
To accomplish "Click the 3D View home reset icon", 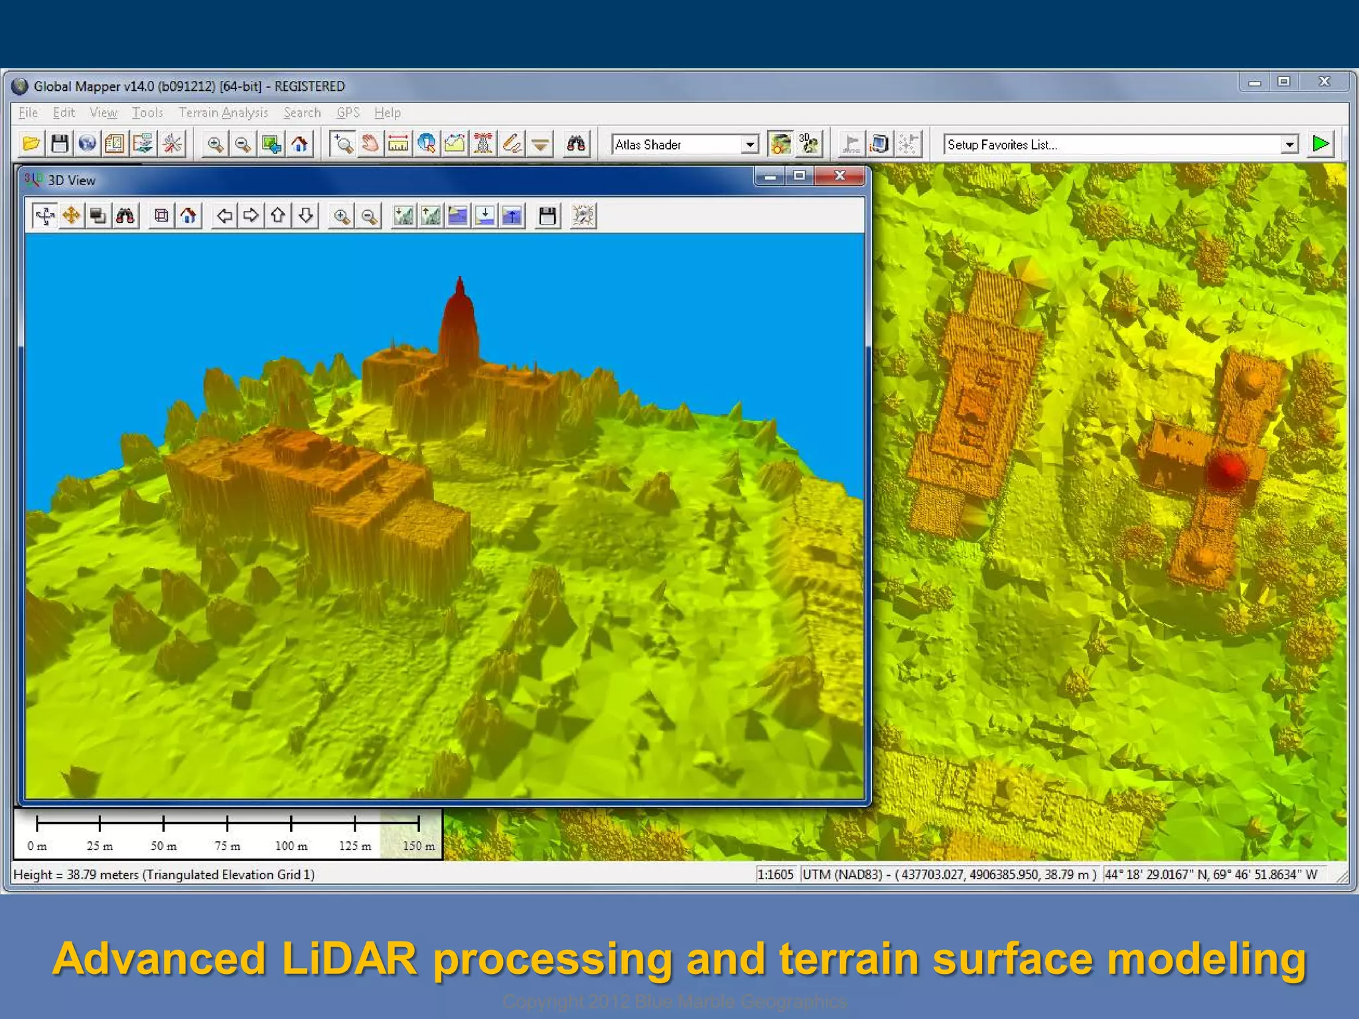I will tap(188, 216).
